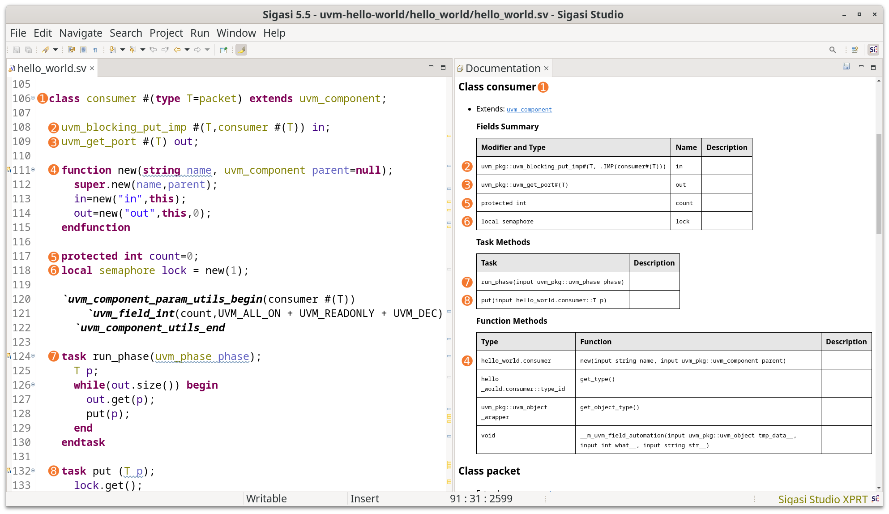Screen dimensions: 889x514
Task: Select the Sigasi perspective button
Action: [x=873, y=50]
